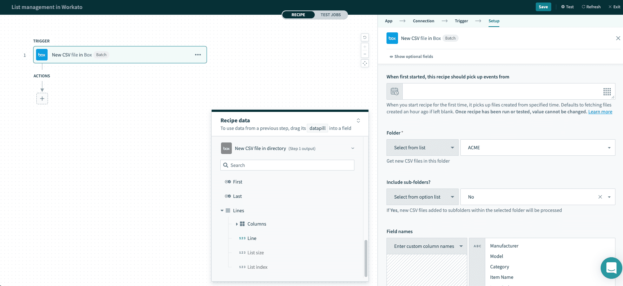Click the First datapill icon
623x286 pixels.
228,182
